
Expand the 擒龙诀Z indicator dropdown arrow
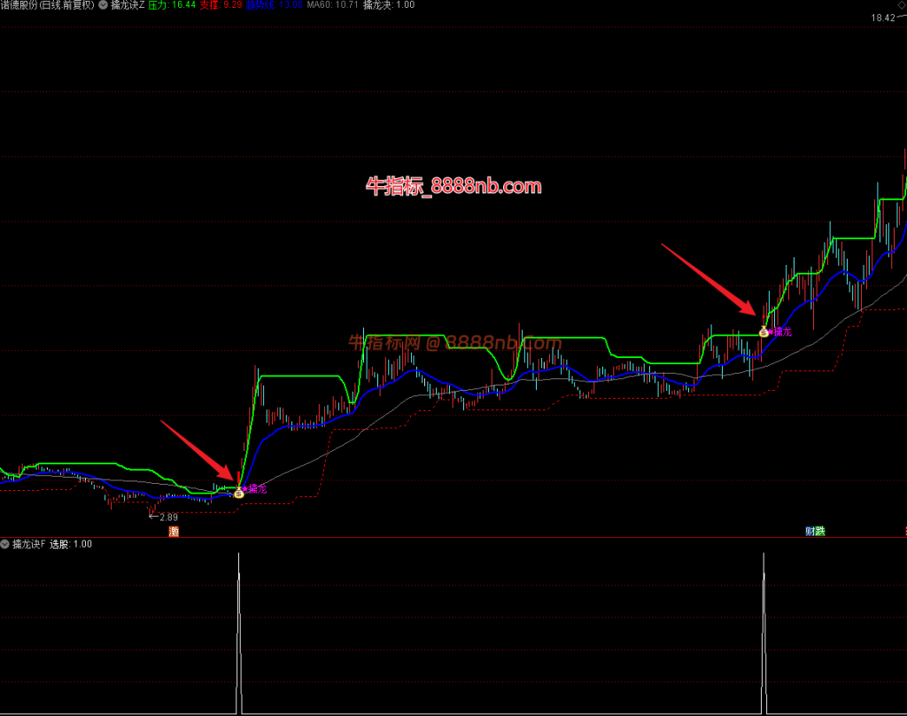[103, 5]
